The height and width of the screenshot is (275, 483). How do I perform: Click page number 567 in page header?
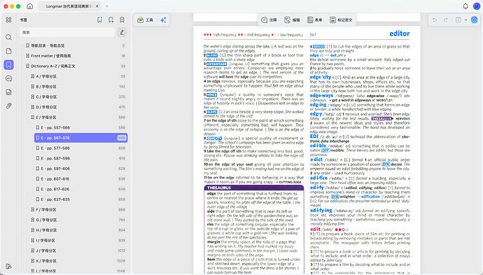[x=313, y=35]
